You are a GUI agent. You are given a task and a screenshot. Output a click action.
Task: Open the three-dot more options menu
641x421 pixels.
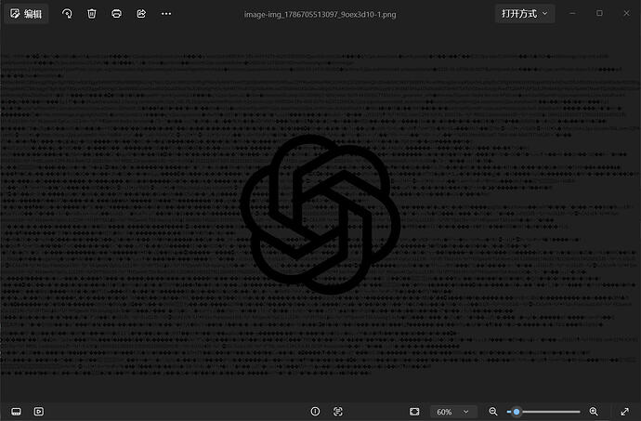click(x=166, y=14)
